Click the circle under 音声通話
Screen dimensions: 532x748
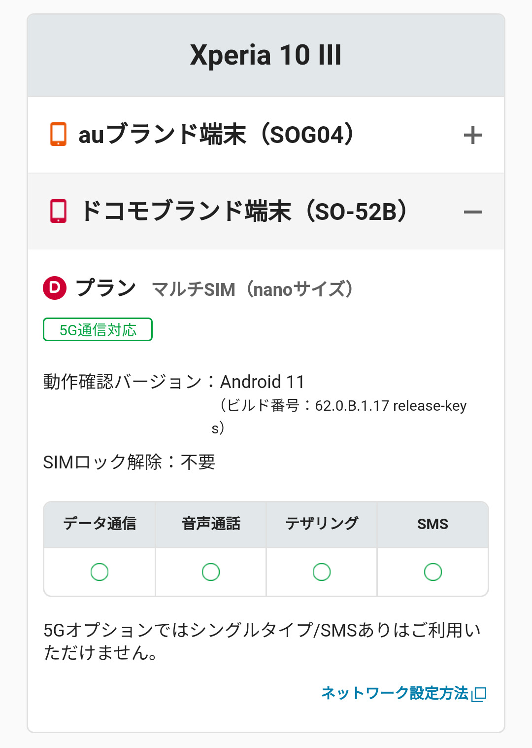click(211, 572)
